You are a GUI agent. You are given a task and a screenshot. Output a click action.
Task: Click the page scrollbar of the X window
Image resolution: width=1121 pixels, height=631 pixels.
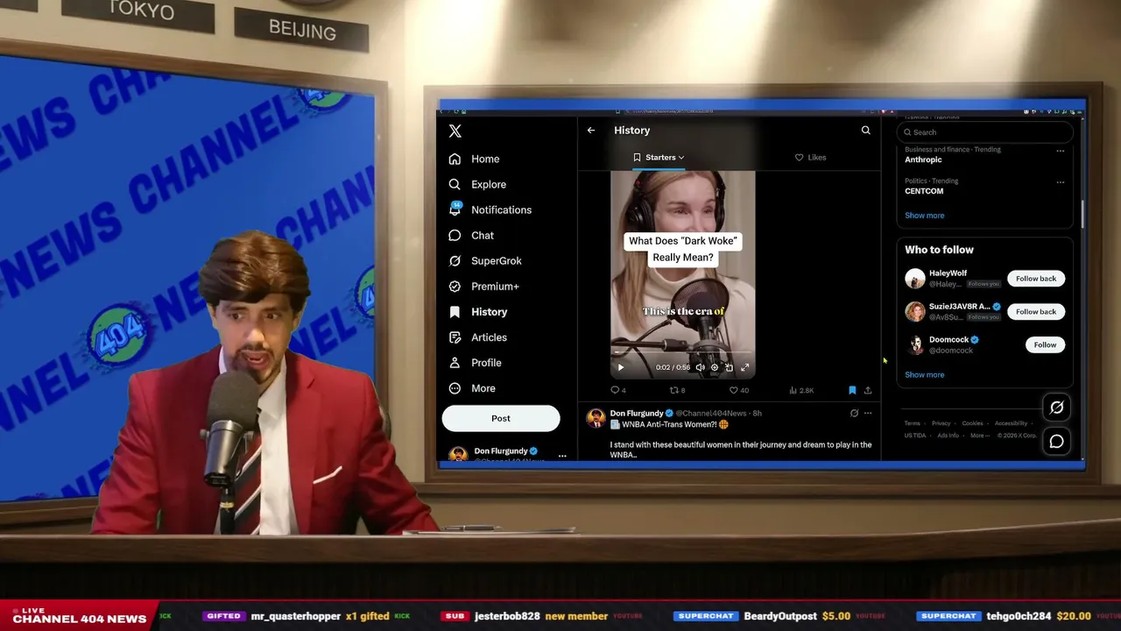click(1082, 213)
